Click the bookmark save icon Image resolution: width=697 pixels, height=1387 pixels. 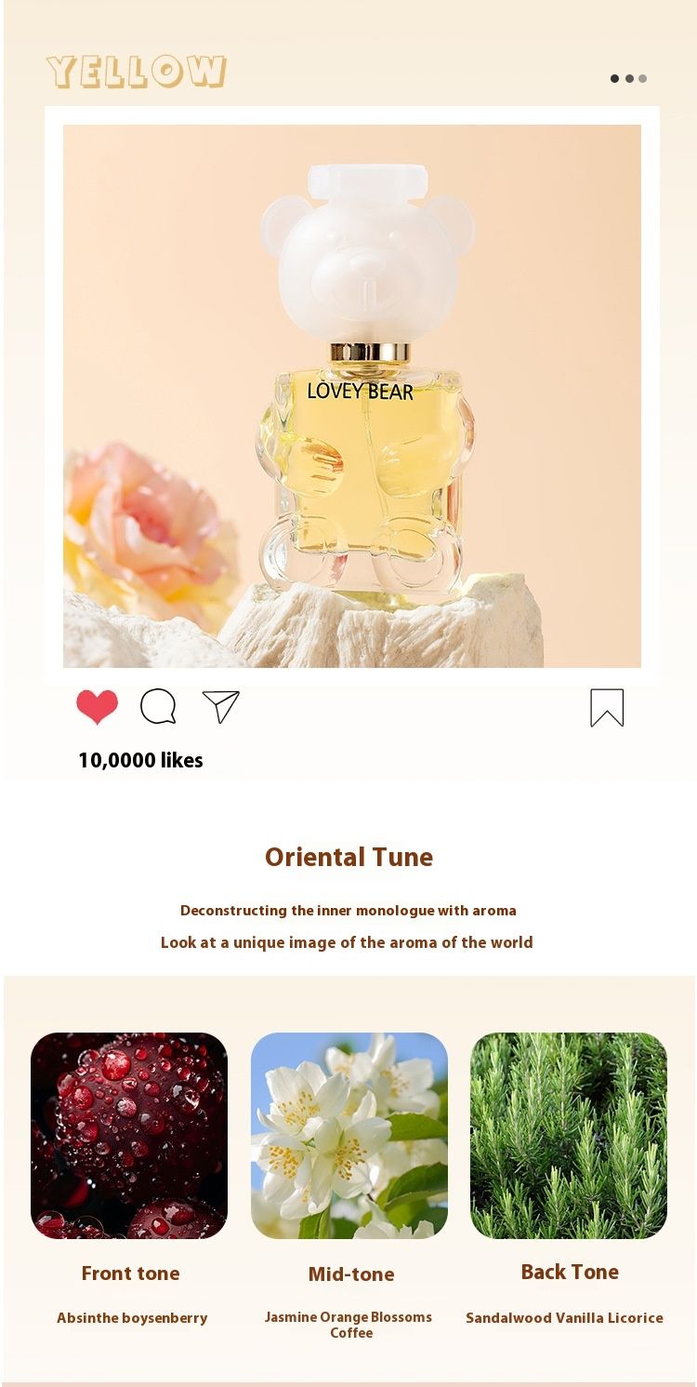point(607,708)
